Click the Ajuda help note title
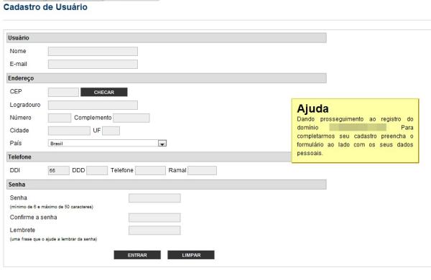 pos(312,108)
